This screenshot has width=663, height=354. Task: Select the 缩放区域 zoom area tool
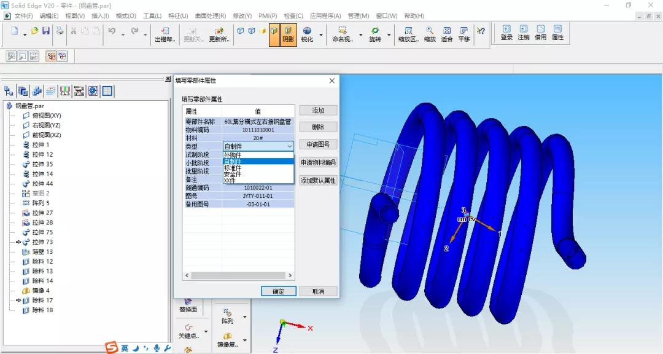click(x=408, y=34)
